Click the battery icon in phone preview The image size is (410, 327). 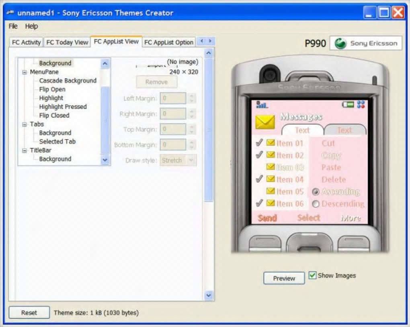tap(348, 105)
